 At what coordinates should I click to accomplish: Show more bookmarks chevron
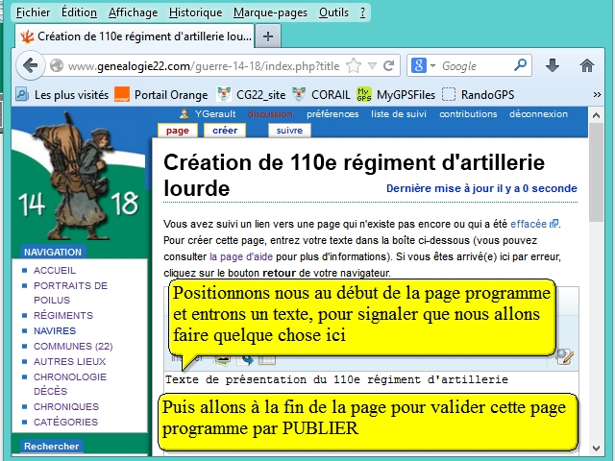597,94
